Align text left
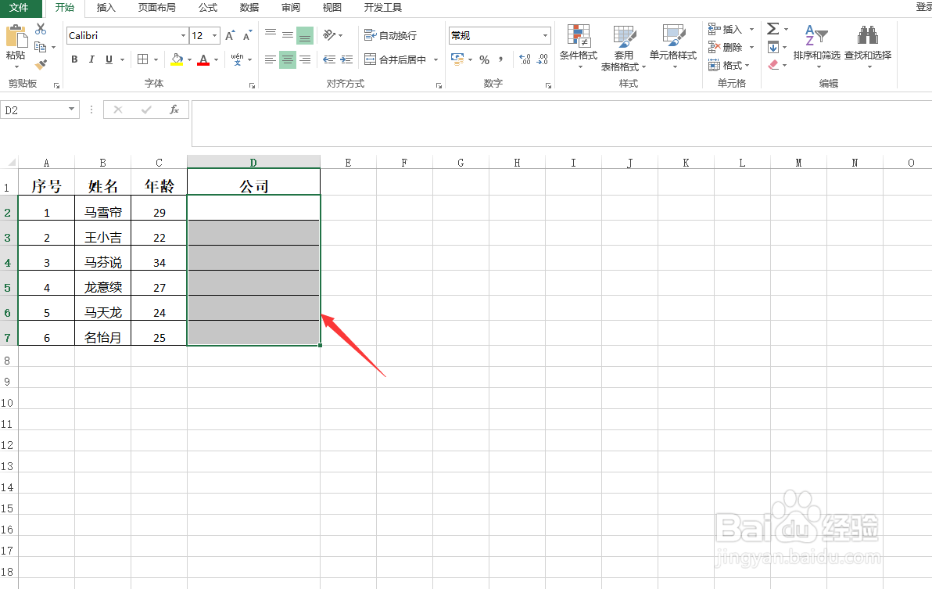The image size is (932, 589). tap(271, 59)
